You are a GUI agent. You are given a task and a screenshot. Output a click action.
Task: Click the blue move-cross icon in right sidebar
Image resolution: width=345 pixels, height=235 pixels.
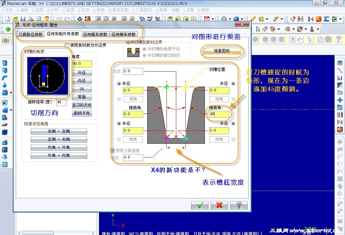pos(340,100)
